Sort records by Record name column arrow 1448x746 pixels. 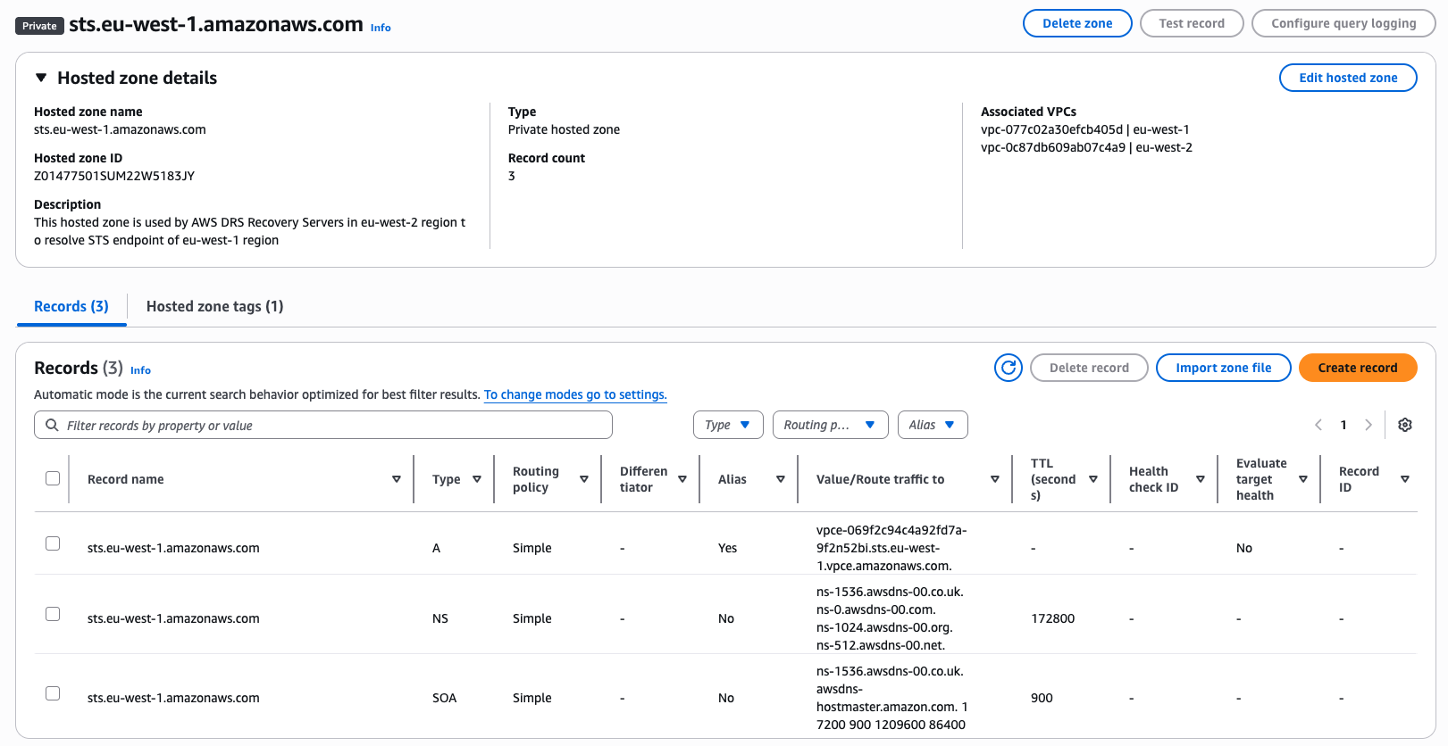(396, 479)
